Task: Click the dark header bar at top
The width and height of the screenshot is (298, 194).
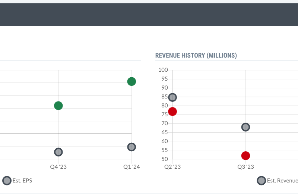Action: 149,14
